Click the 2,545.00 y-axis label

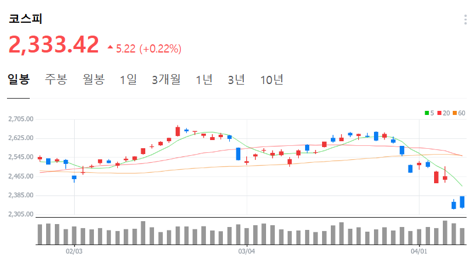click(x=21, y=157)
